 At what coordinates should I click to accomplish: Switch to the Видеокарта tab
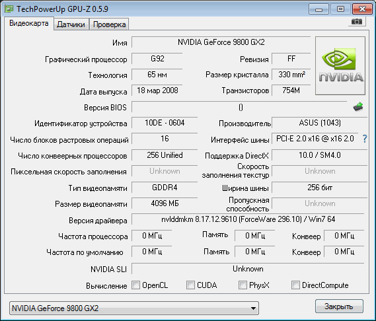[29, 23]
